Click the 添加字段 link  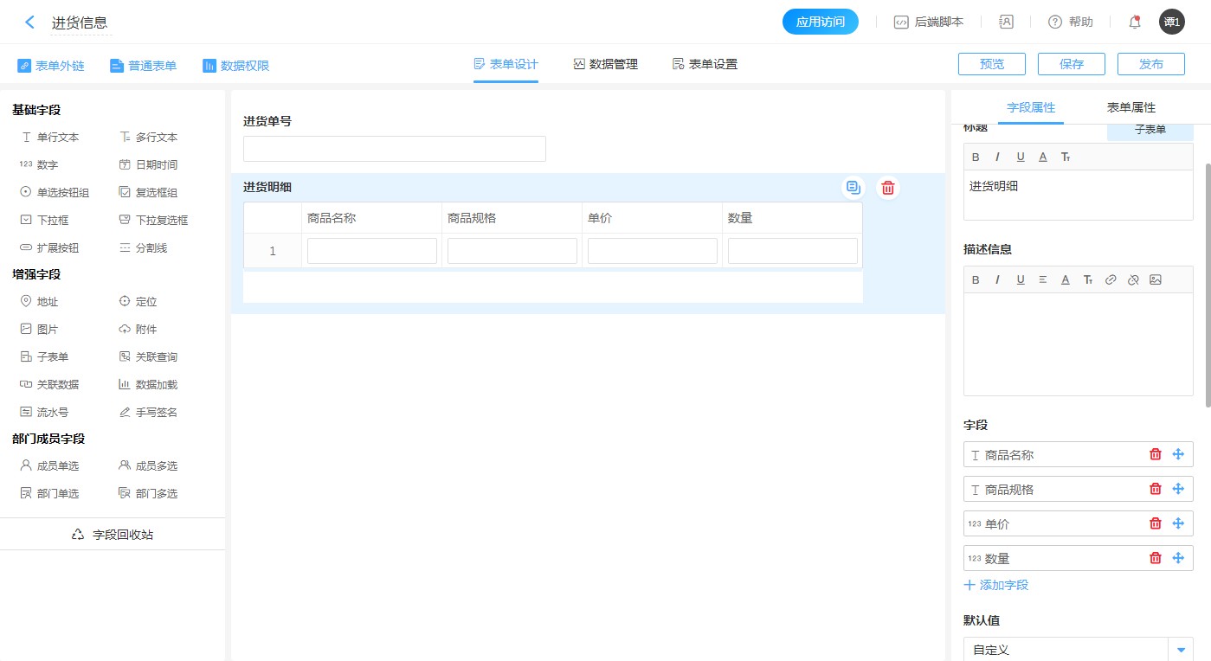pos(996,585)
